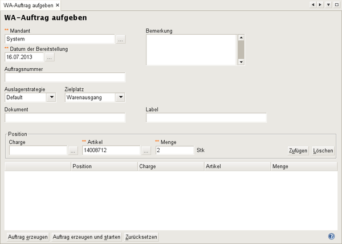Open the Artikel lookup button
The height and width of the screenshot is (244, 342).
tap(146, 150)
